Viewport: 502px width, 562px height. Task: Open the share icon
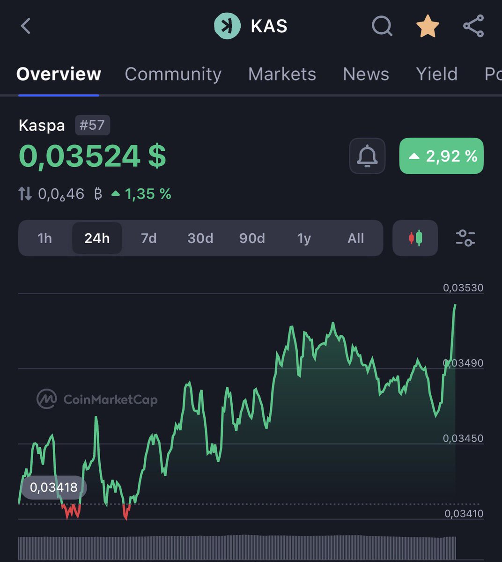(473, 26)
